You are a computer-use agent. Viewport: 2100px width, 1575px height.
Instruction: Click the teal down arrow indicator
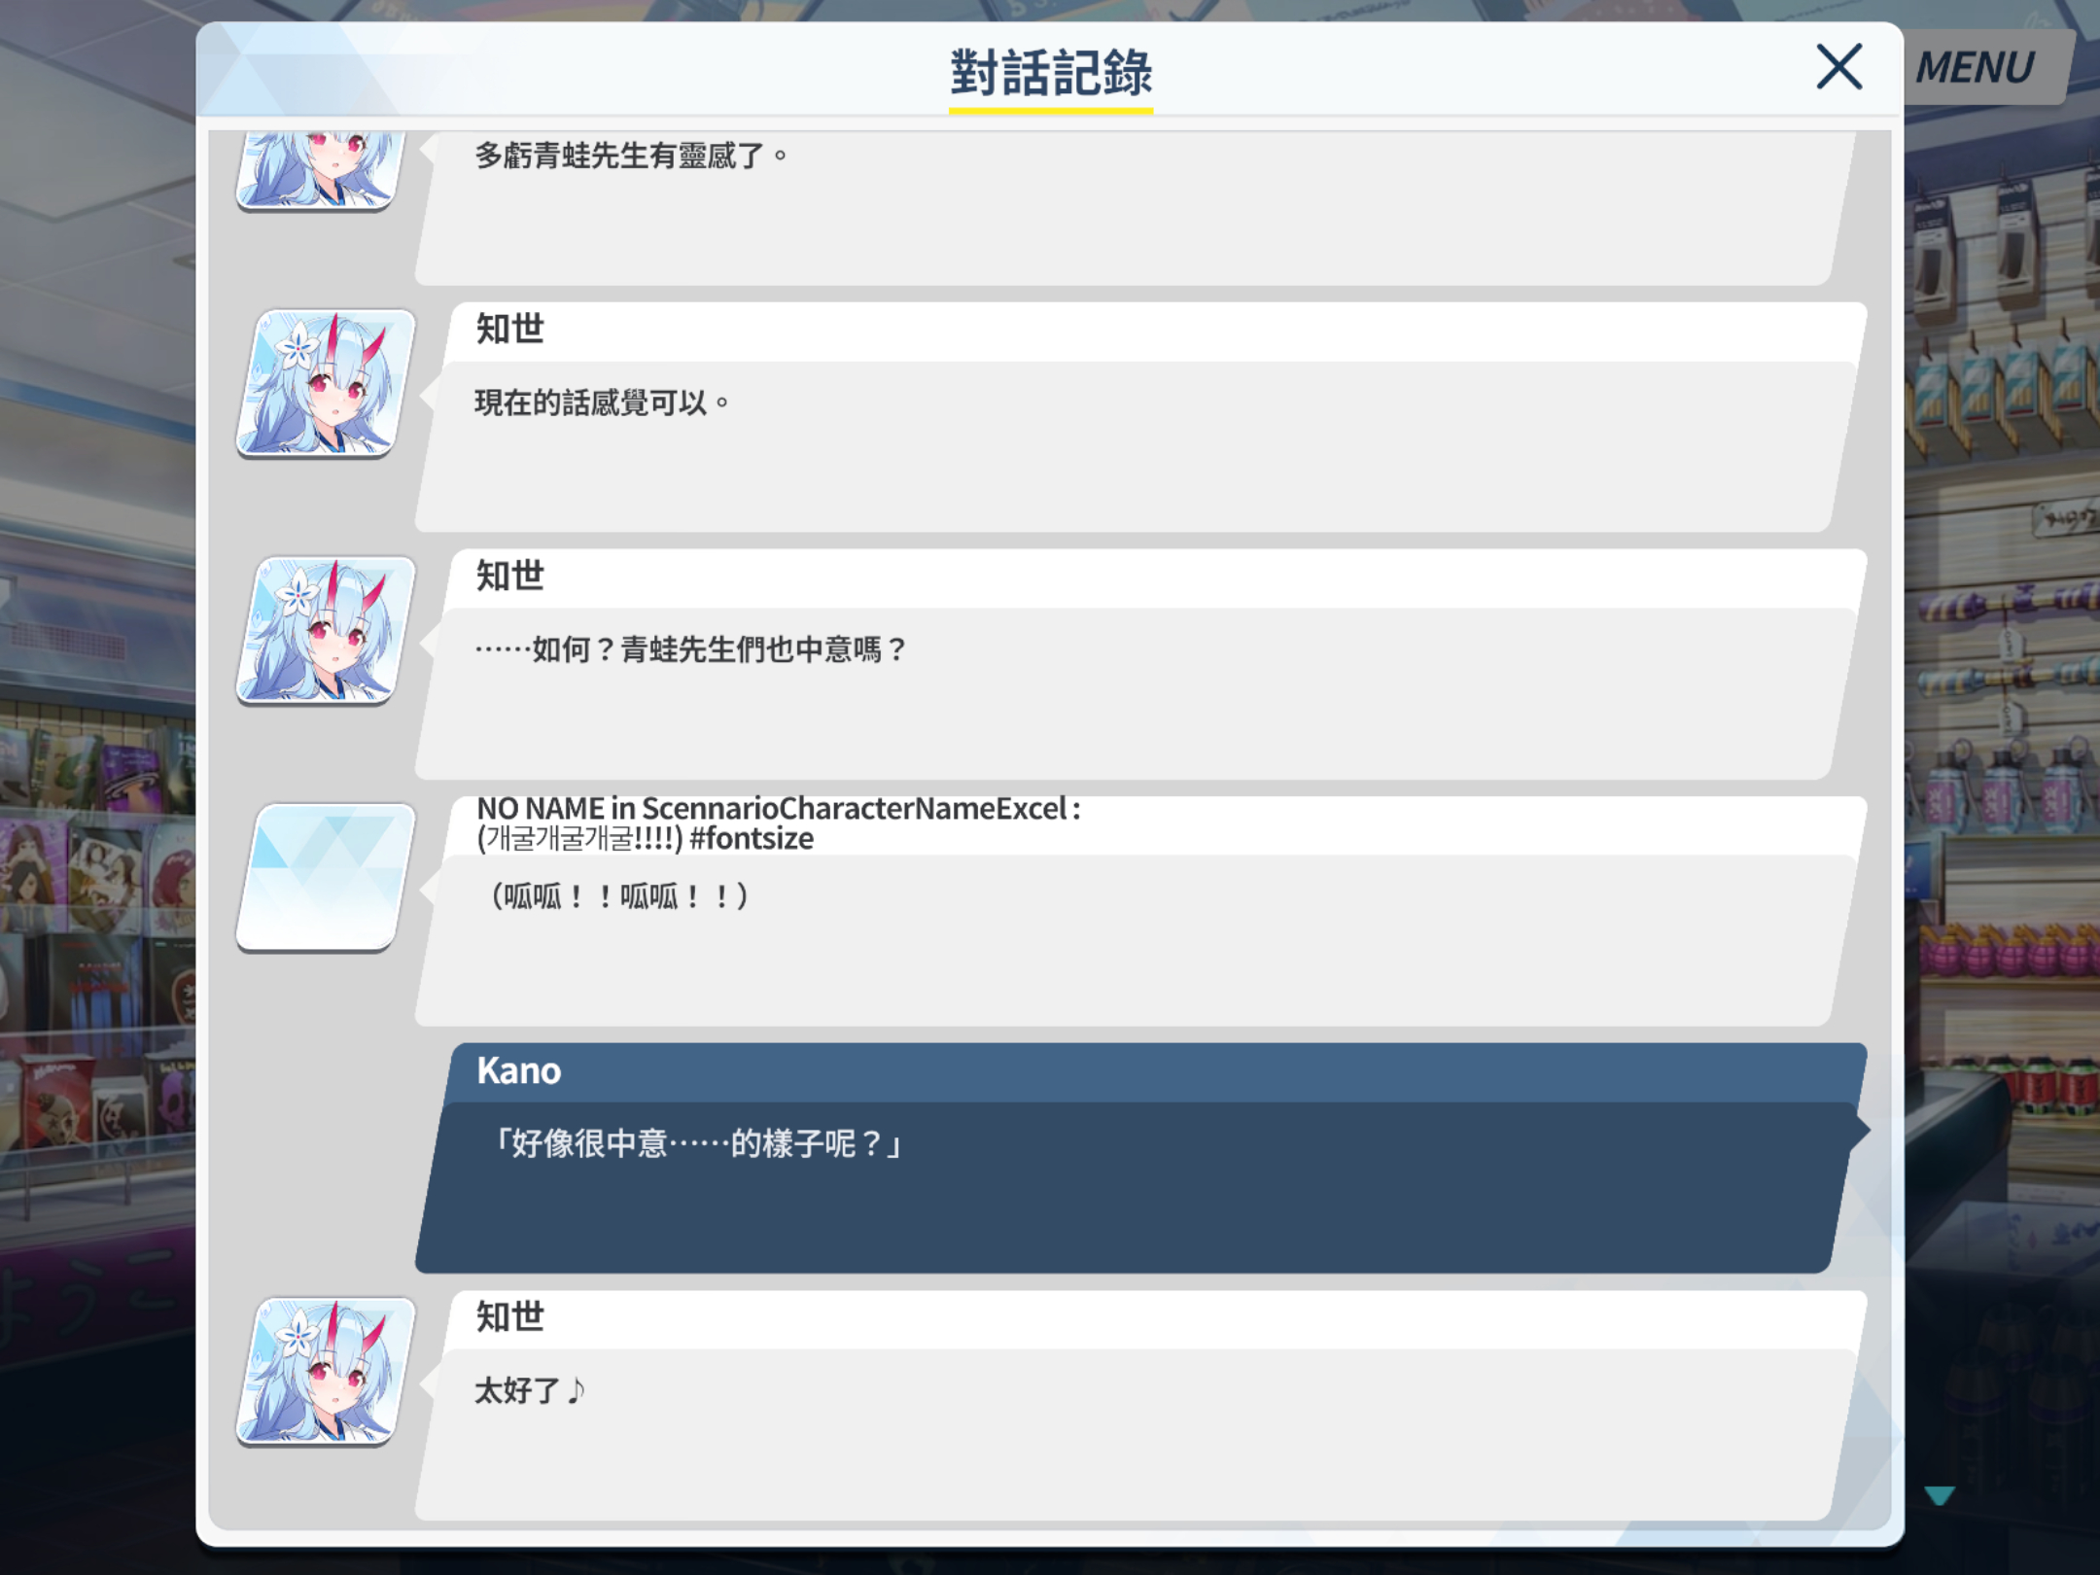point(1939,1495)
